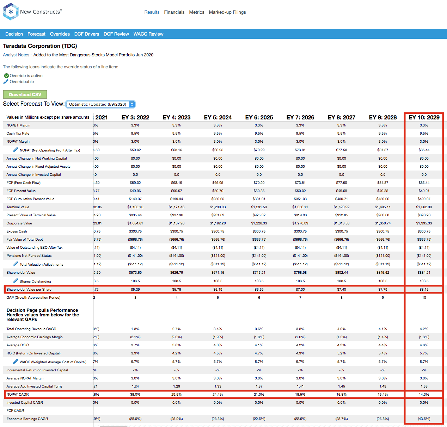The width and height of the screenshot is (447, 427).
Task: Open the Analyst Notes link
Action: click(16, 55)
